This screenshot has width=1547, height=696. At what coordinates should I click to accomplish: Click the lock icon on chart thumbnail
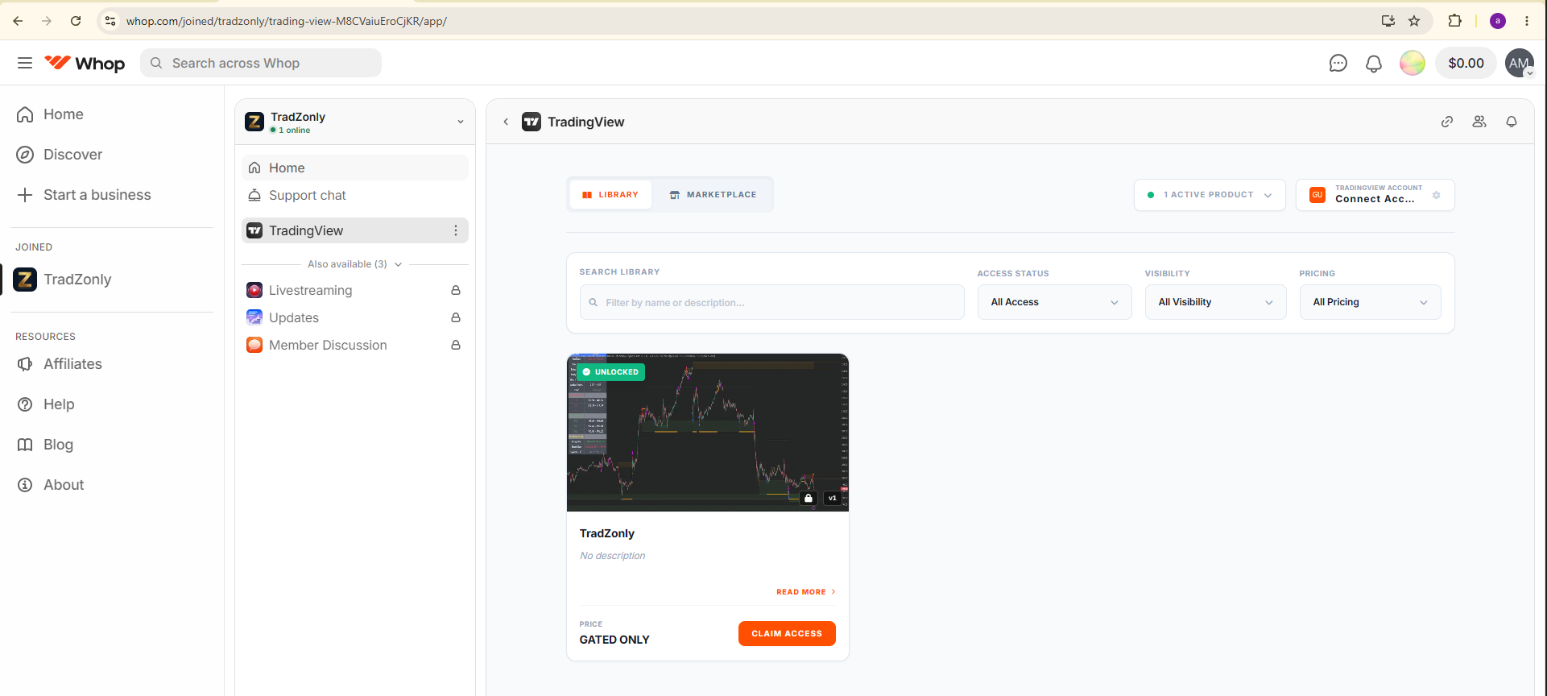click(809, 498)
